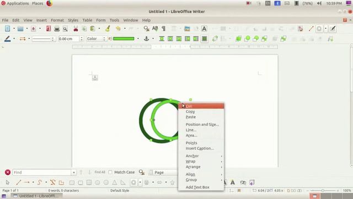
Task: Open the Page navigation dropdown
Action: 163,172
